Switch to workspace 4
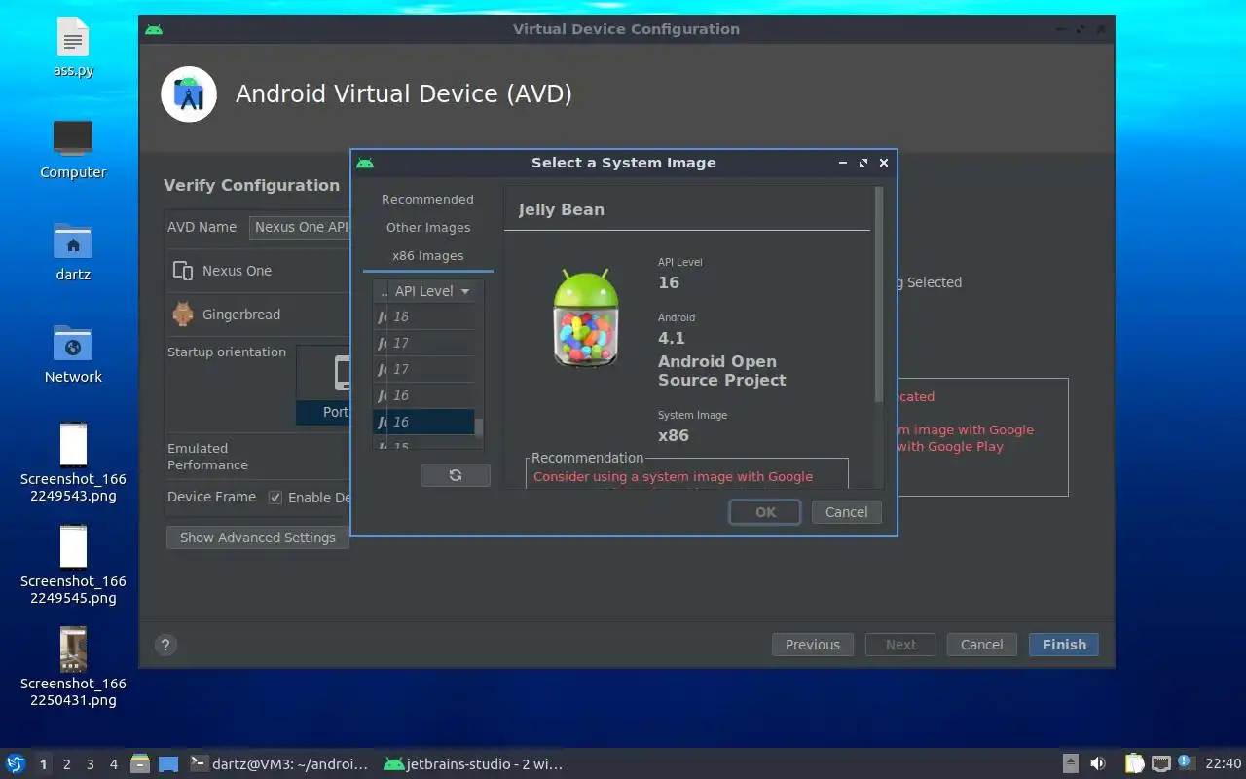 (114, 764)
